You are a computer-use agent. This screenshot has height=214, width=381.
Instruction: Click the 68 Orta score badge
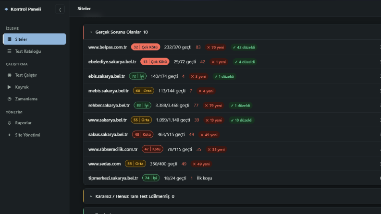[143, 91]
